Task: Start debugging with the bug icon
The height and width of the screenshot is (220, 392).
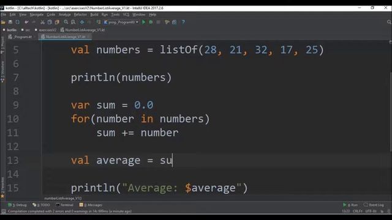Action: pos(151,22)
